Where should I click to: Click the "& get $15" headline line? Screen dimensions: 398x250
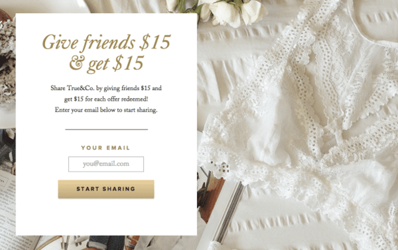(106, 63)
